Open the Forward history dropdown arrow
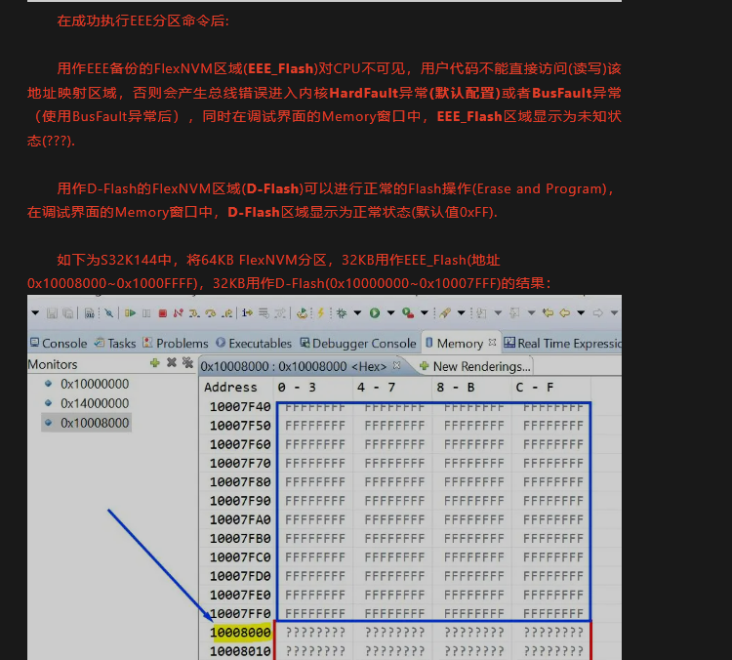The height and width of the screenshot is (660, 732). point(614,313)
